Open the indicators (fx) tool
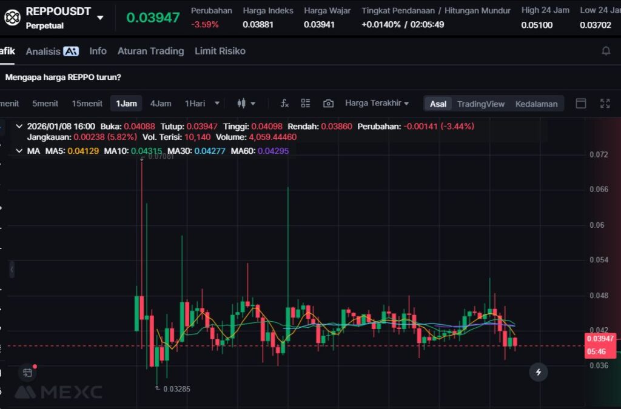Image resolution: width=621 pixels, height=409 pixels. pyautogui.click(x=284, y=104)
